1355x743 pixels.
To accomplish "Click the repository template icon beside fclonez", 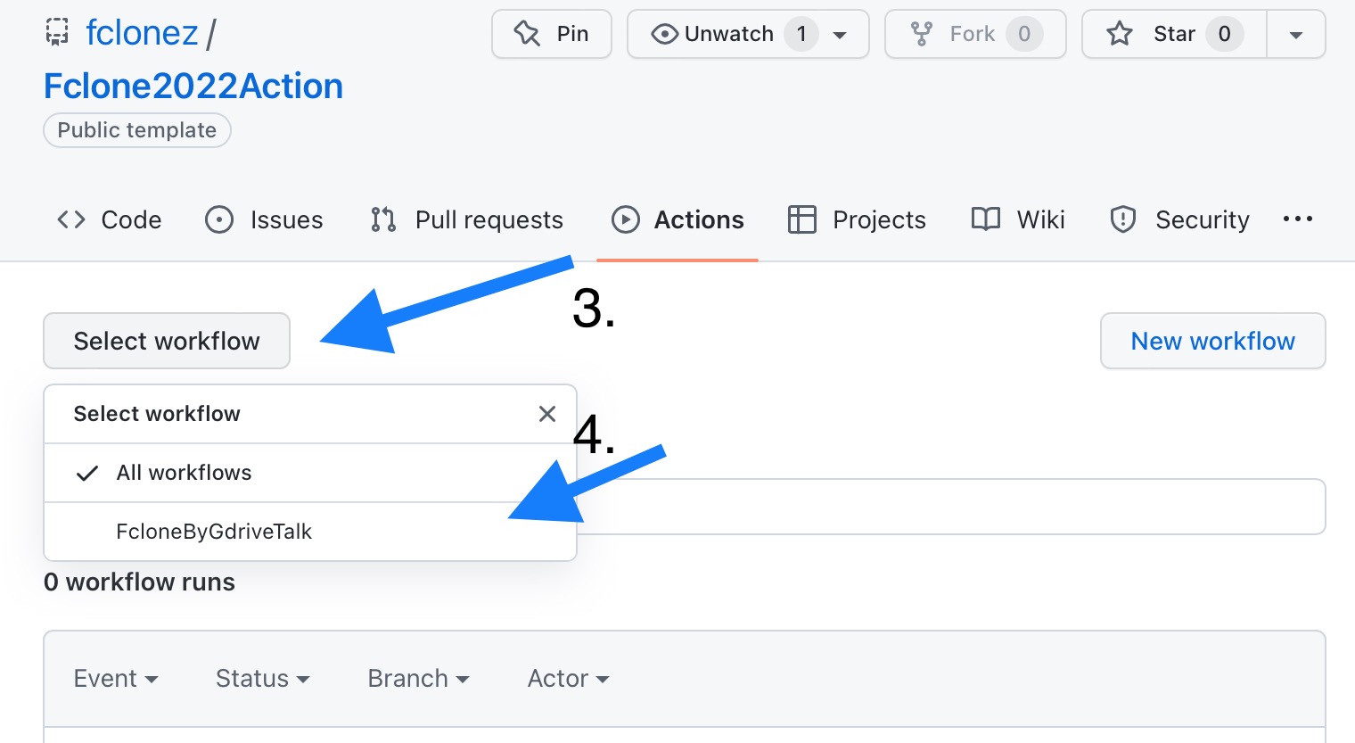I will click(x=57, y=33).
